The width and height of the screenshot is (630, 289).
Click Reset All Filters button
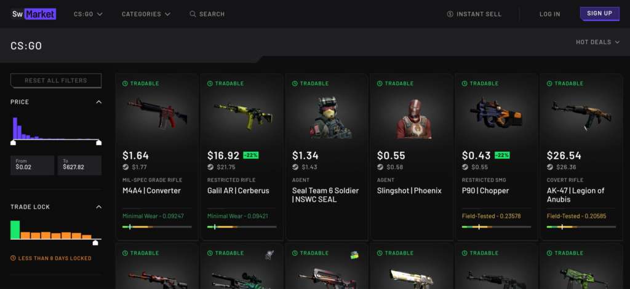(x=56, y=81)
